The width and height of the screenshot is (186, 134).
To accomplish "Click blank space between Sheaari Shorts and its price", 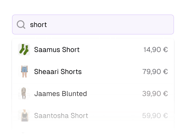I will point(112,71).
